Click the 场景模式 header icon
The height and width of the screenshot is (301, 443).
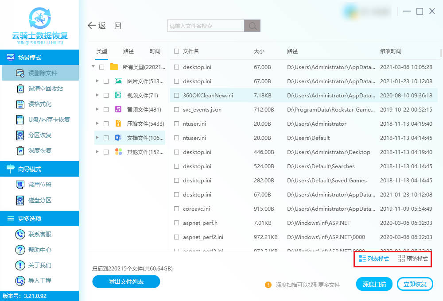pyautogui.click(x=11, y=57)
